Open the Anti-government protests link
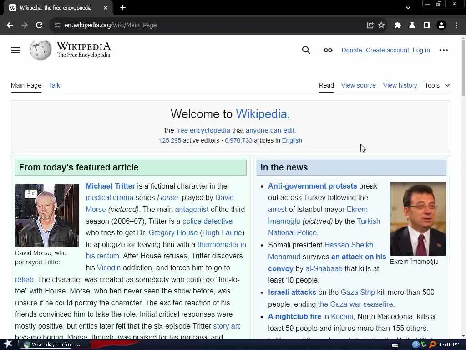The height and width of the screenshot is (350, 466). [312, 186]
